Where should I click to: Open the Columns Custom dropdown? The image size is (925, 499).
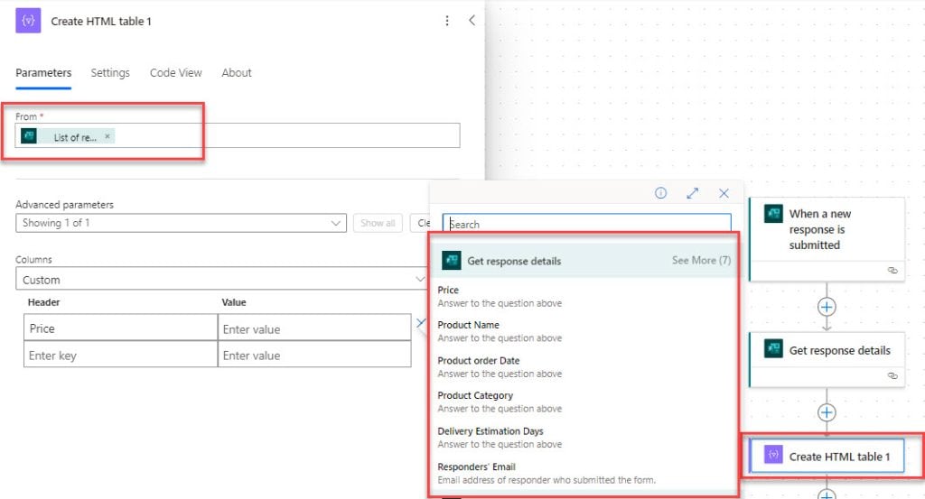pos(220,279)
